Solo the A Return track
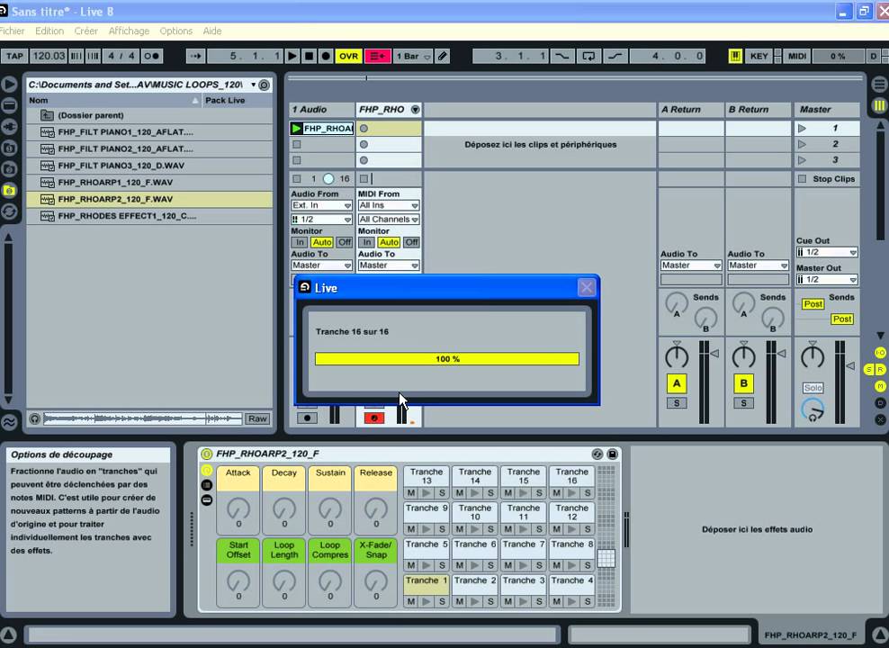This screenshot has height=648, width=889. [677, 403]
